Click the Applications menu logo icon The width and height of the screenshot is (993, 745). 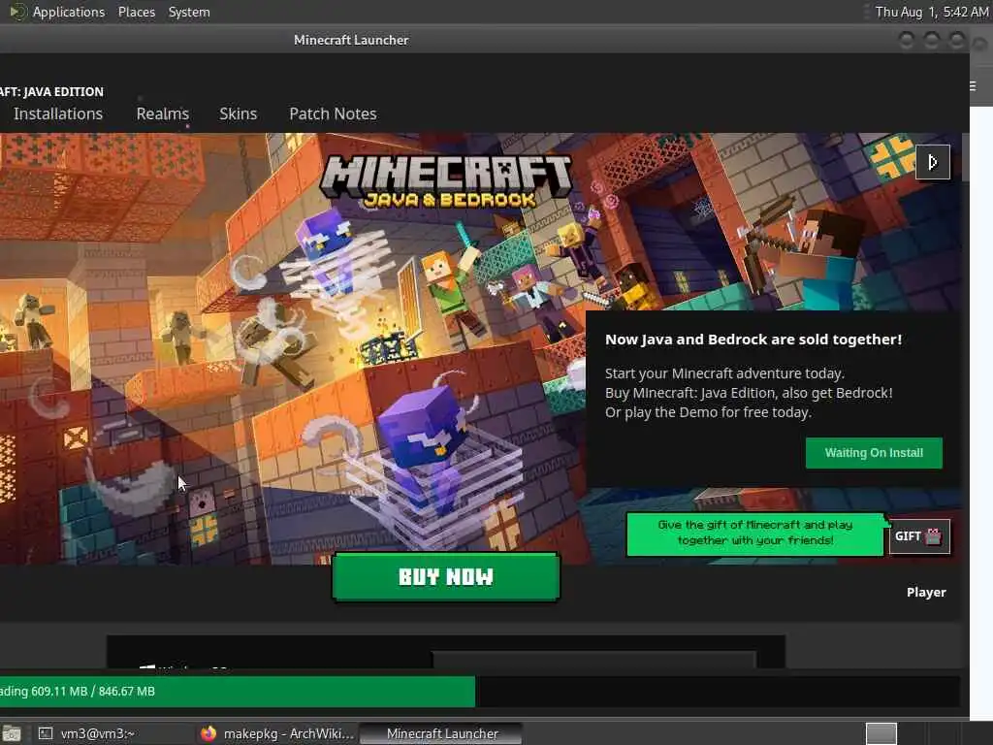(17, 12)
